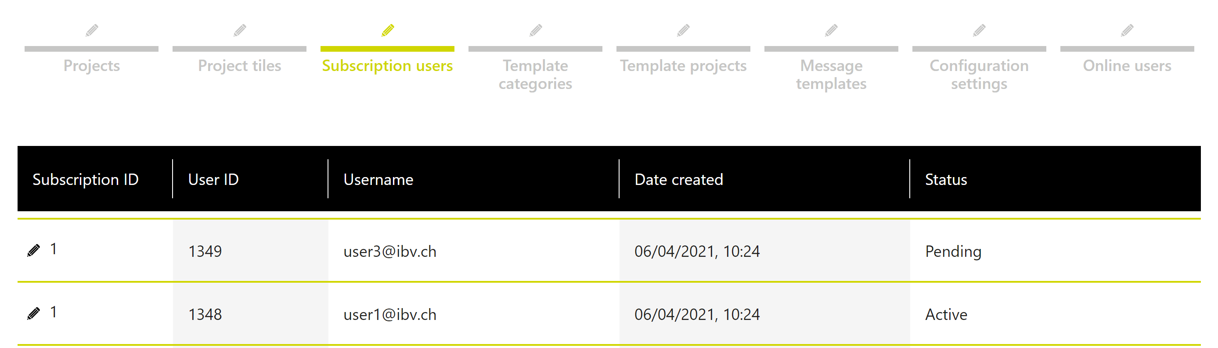Sort by the Date created column header

coord(678,179)
